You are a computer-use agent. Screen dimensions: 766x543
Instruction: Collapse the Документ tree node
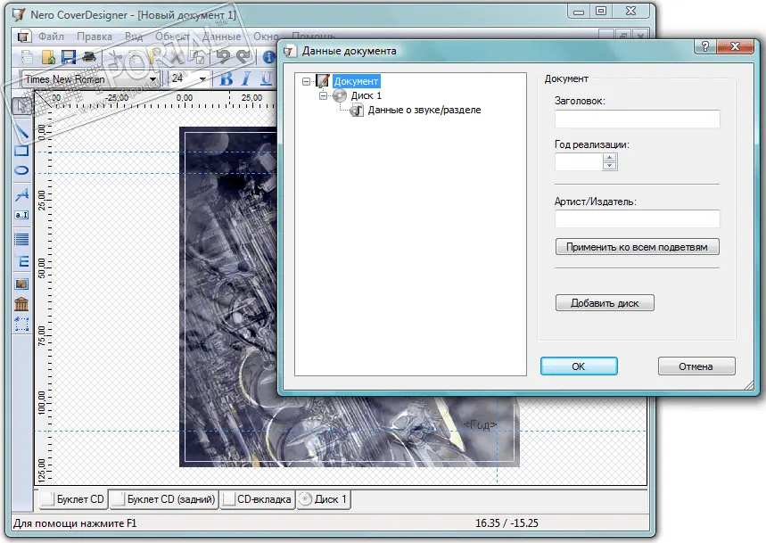307,81
